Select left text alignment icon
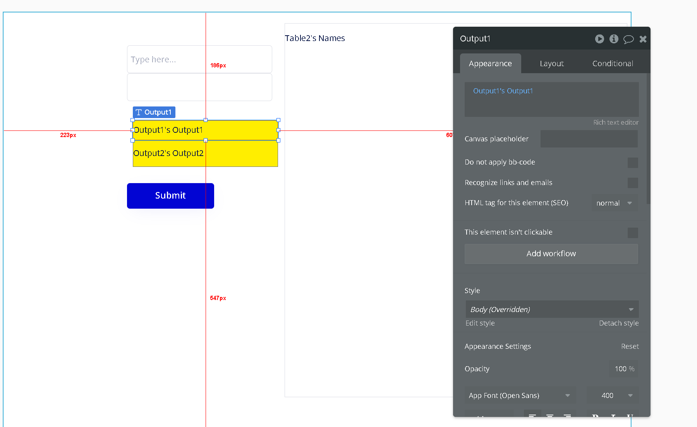This screenshot has height=427, width=697. coord(532,415)
